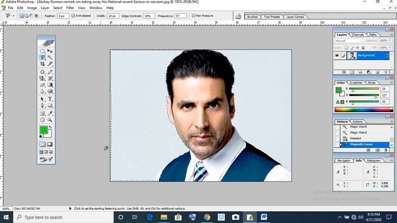Toggle lock all in Layers panel
This screenshot has height=223, width=397.
[x=363, y=48]
